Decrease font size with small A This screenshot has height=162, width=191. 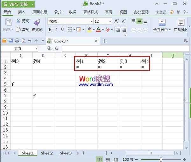click(x=124, y=21)
